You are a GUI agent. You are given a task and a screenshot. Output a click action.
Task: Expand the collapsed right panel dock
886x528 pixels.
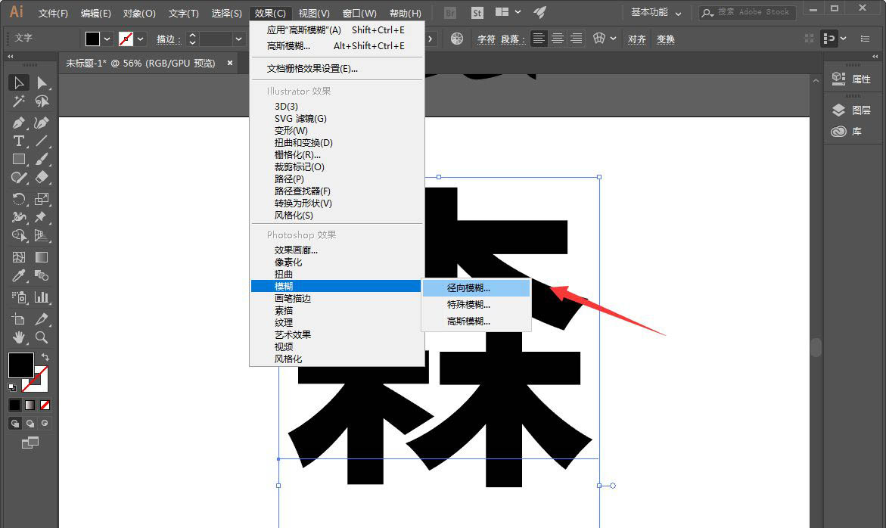[x=875, y=57]
